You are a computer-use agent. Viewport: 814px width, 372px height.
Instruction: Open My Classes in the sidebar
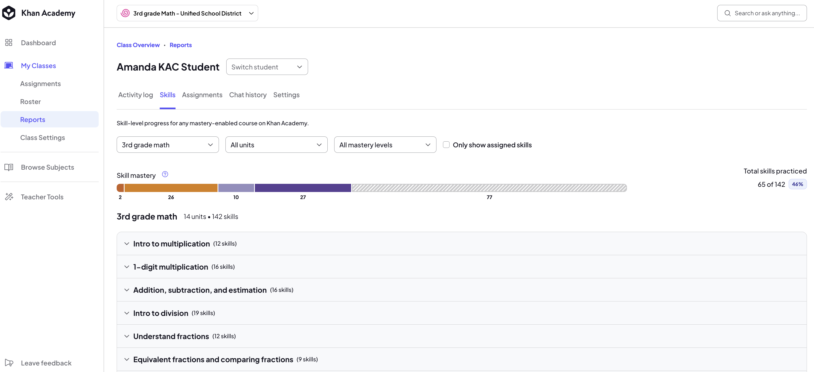38,66
